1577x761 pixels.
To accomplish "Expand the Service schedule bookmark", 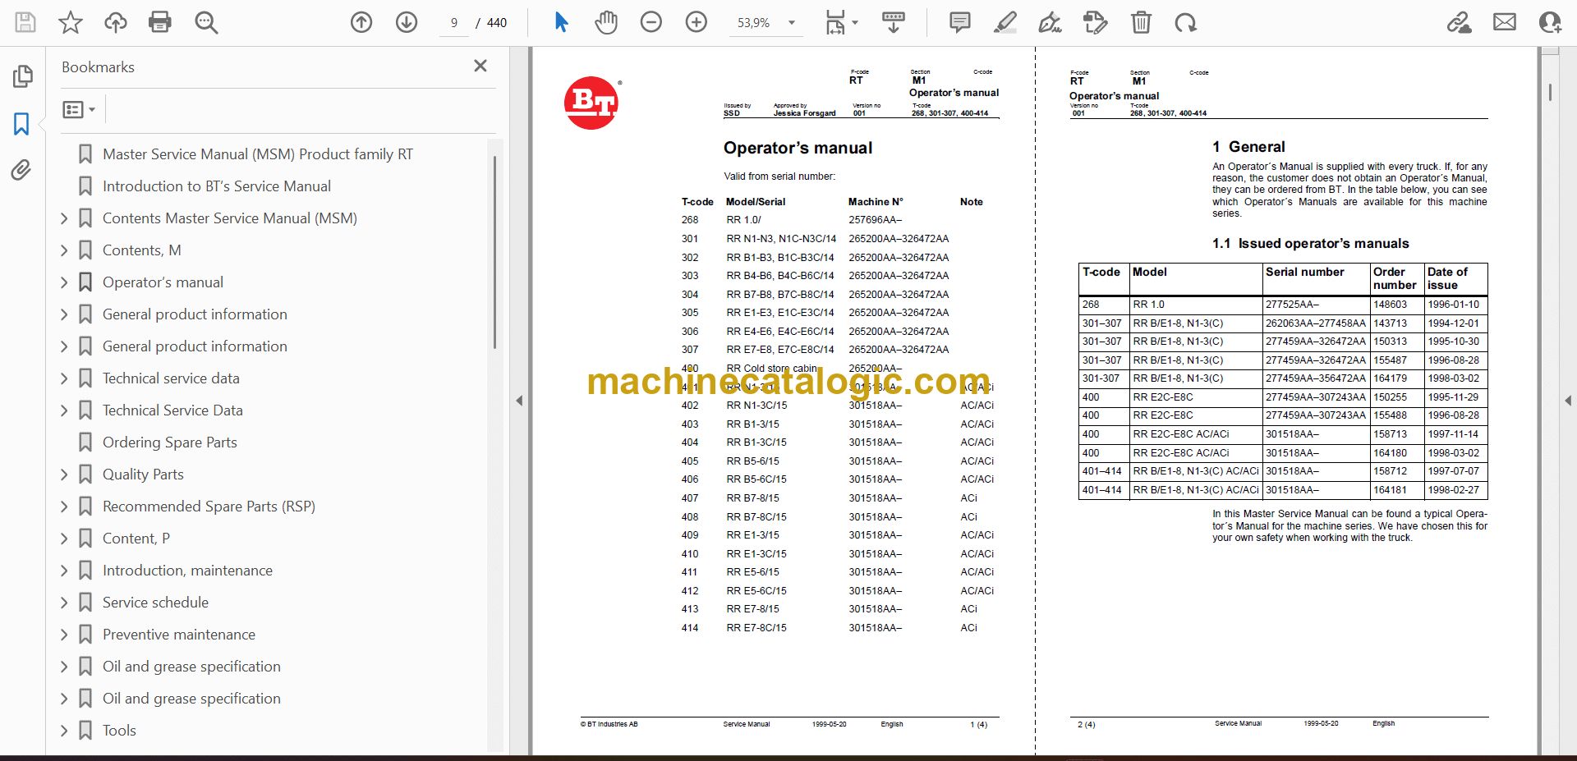I will coord(64,603).
